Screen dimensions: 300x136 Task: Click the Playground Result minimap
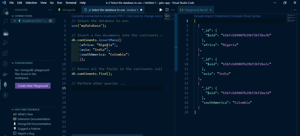tap(292, 18)
